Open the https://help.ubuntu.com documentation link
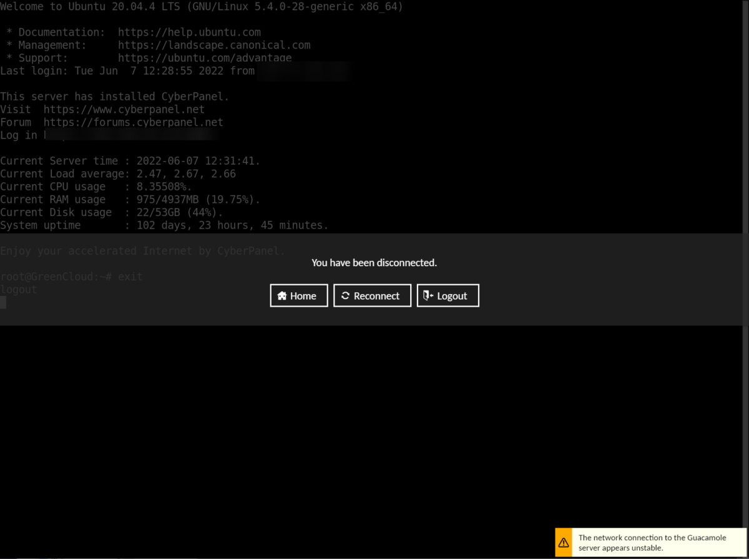The image size is (749, 559). (x=190, y=32)
